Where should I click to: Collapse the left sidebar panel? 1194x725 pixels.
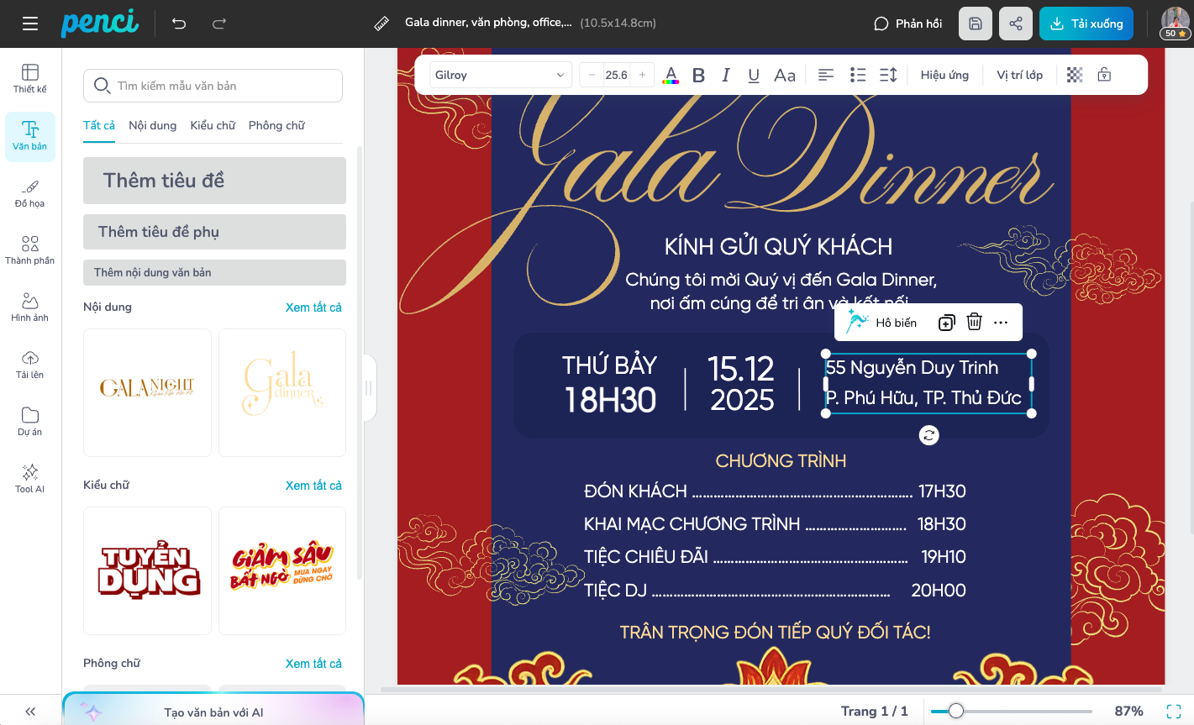click(30, 712)
